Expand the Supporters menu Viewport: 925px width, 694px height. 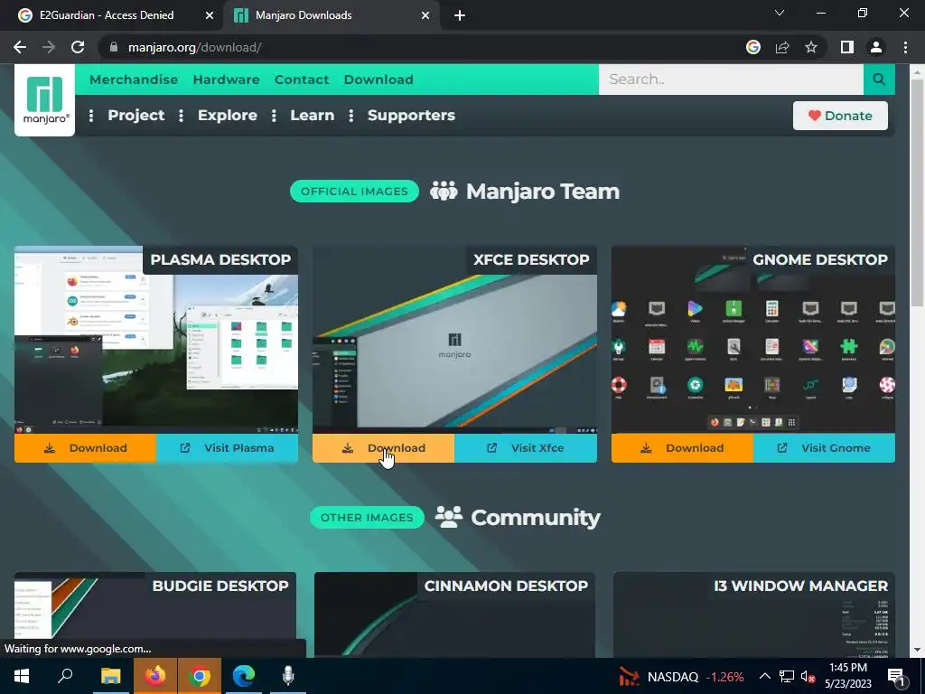411,115
